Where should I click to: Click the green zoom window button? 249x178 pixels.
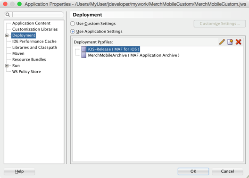pyautogui.click(x=19, y=4)
